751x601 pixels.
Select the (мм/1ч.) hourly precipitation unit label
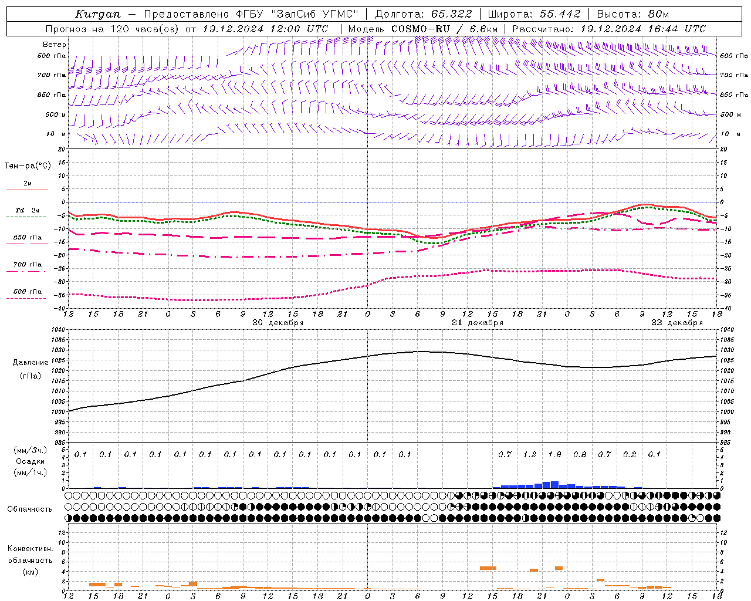tap(30, 472)
